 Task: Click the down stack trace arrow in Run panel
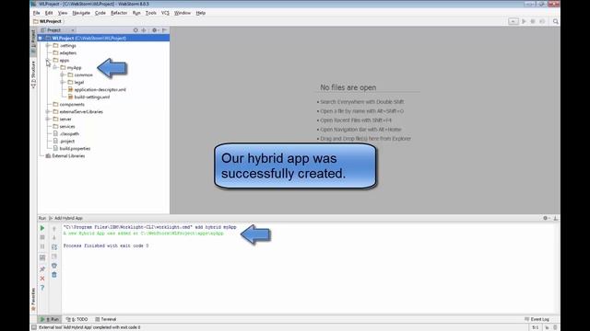tap(54, 237)
